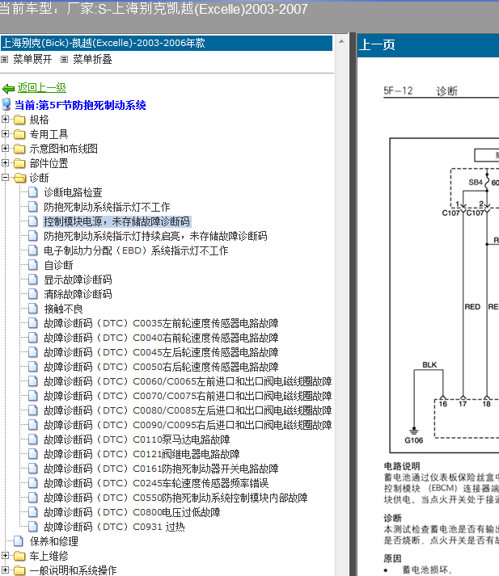Image resolution: width=499 pixels, height=576 pixels.
Task: Click the page icon beside 自诊断
Action: click(33, 265)
